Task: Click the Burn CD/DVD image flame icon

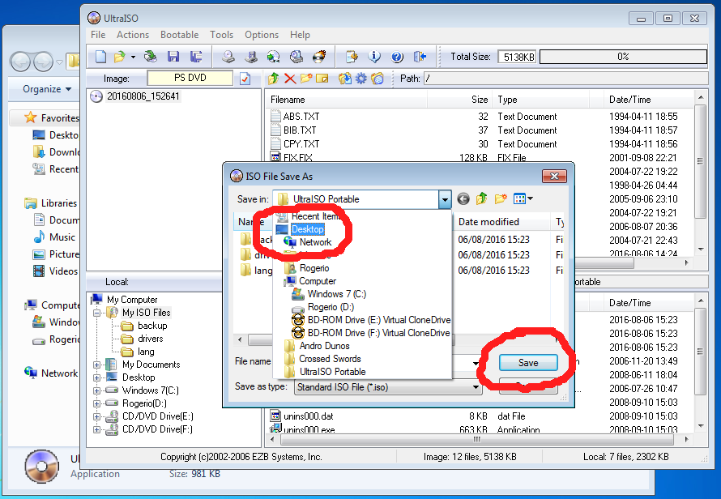Action: tap(319, 57)
